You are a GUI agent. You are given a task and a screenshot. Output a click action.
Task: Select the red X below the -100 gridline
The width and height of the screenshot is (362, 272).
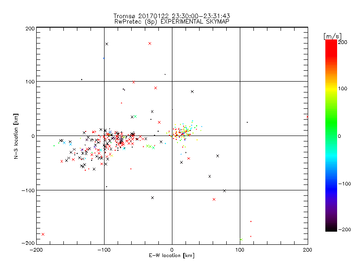[x=214, y=199]
